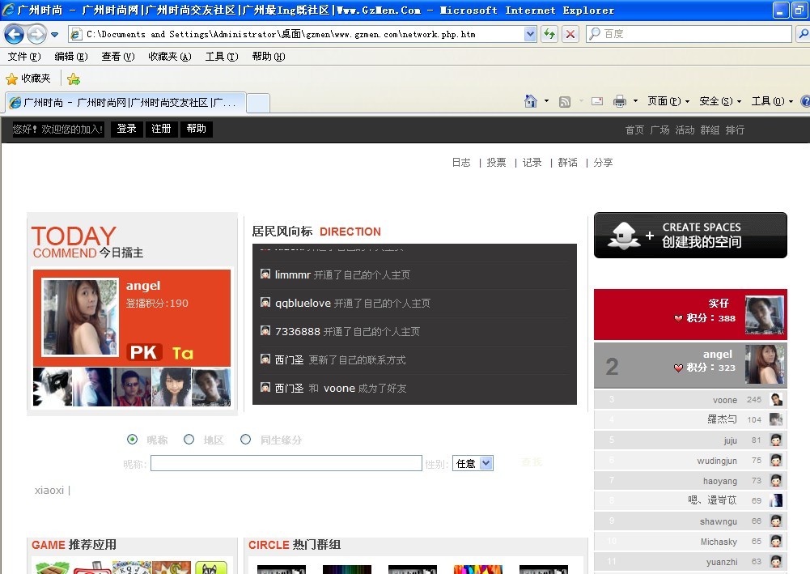Click the search magnifier icon in search box

coord(804,34)
